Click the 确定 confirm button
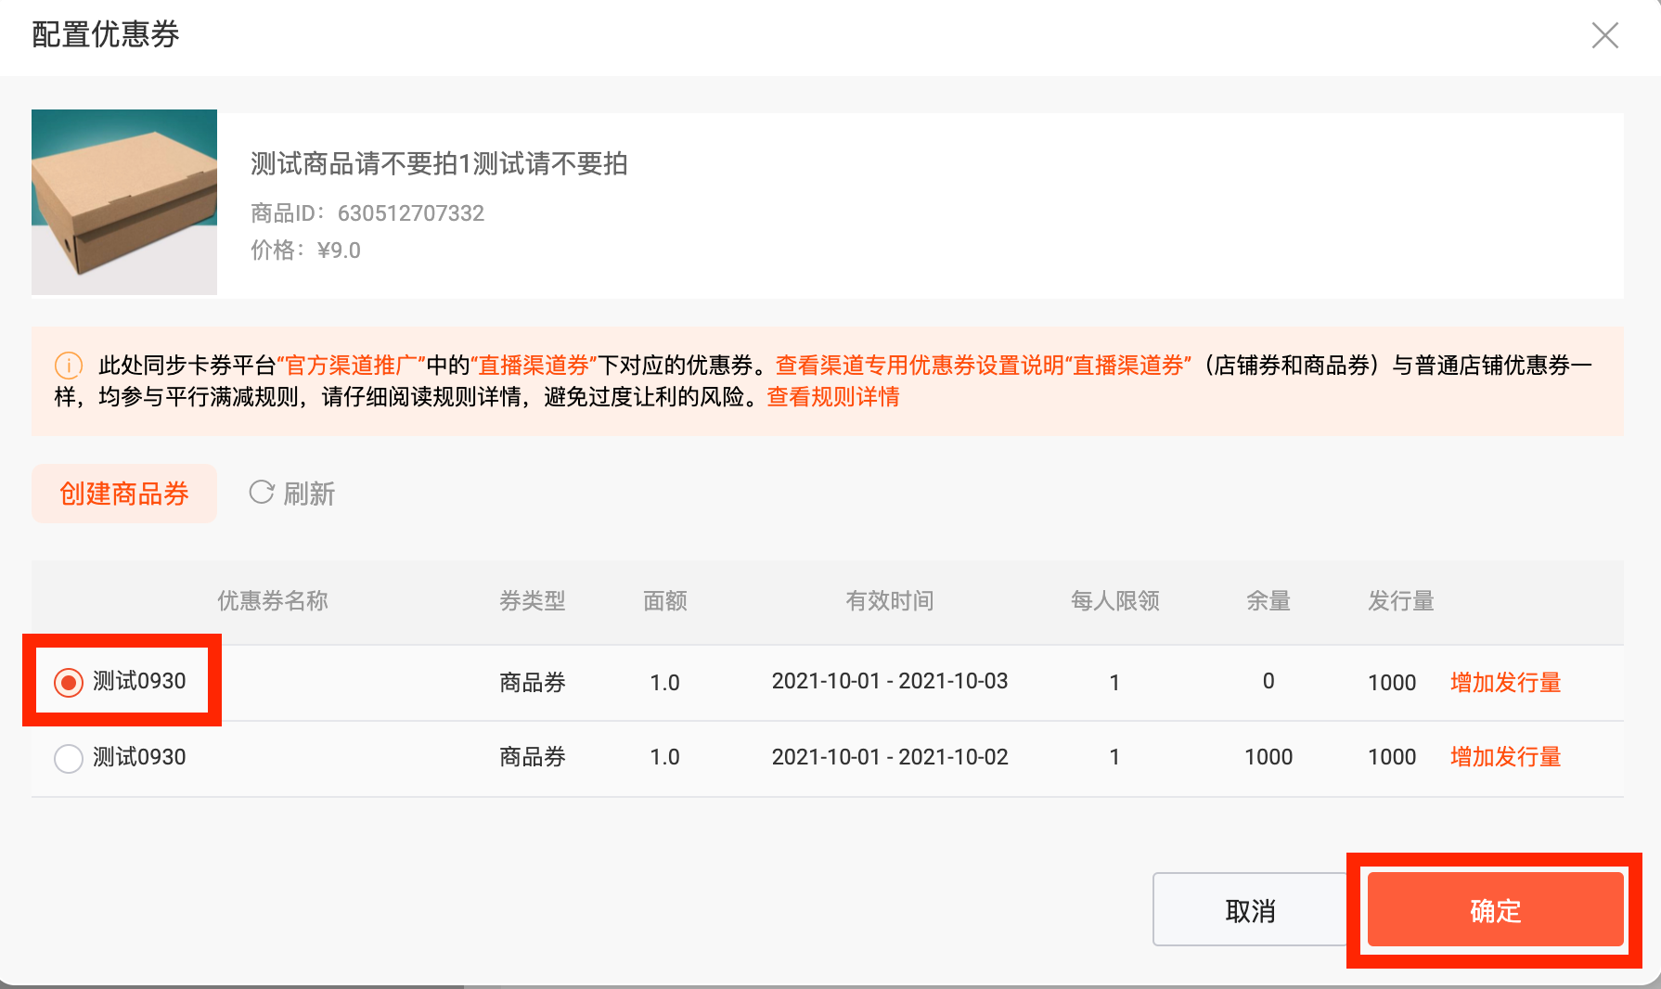The height and width of the screenshot is (989, 1661). click(1495, 910)
